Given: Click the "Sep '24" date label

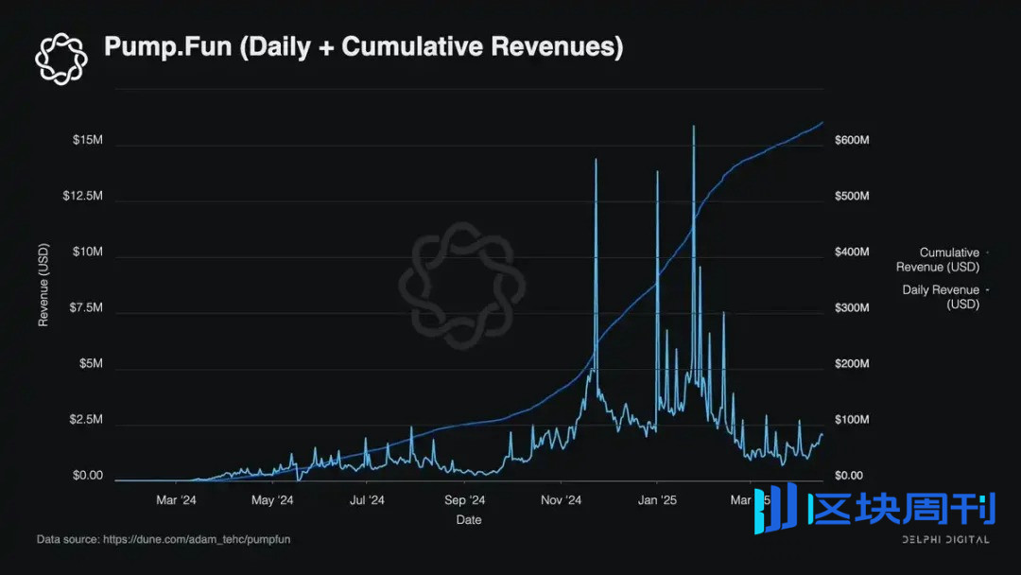Looking at the screenshot, I should pyautogui.click(x=465, y=500).
